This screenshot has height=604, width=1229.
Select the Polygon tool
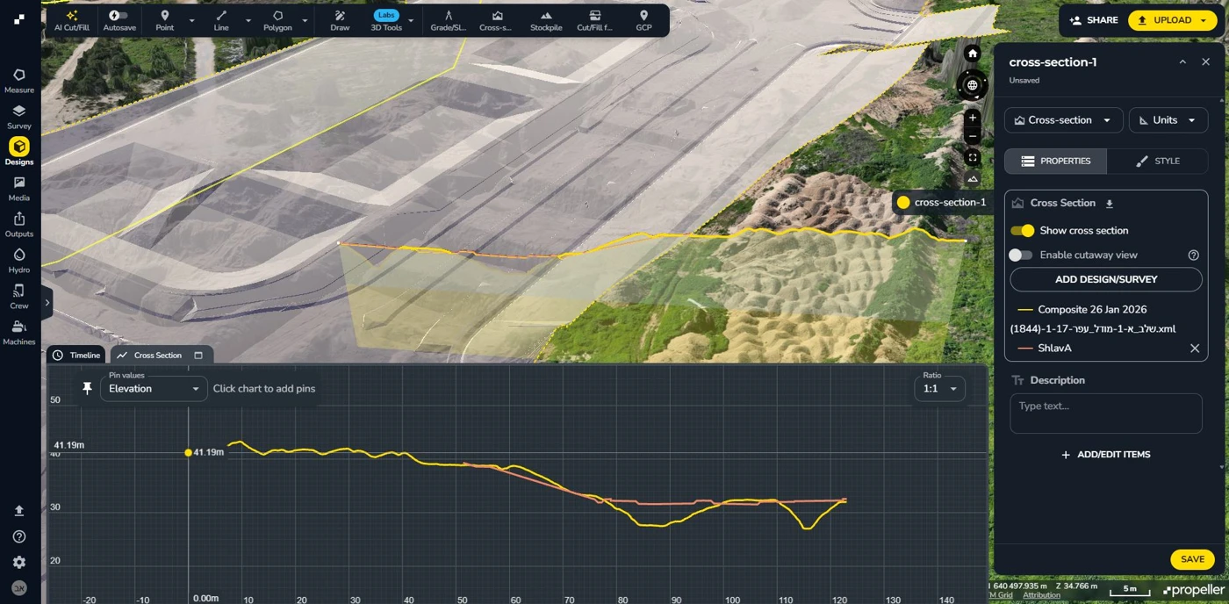[x=277, y=20]
